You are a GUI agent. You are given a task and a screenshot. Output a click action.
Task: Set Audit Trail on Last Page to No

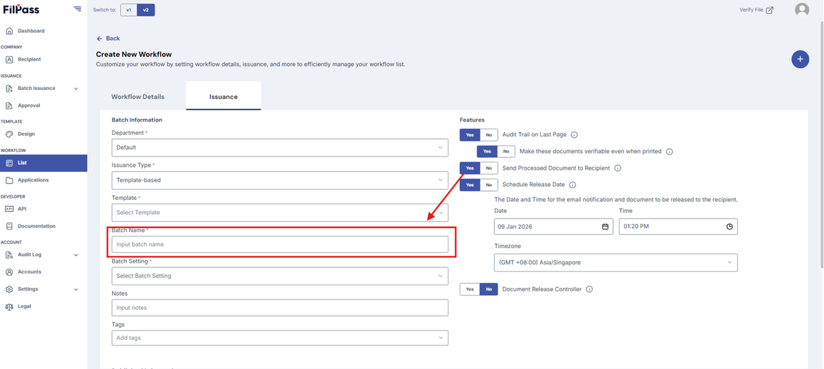489,135
